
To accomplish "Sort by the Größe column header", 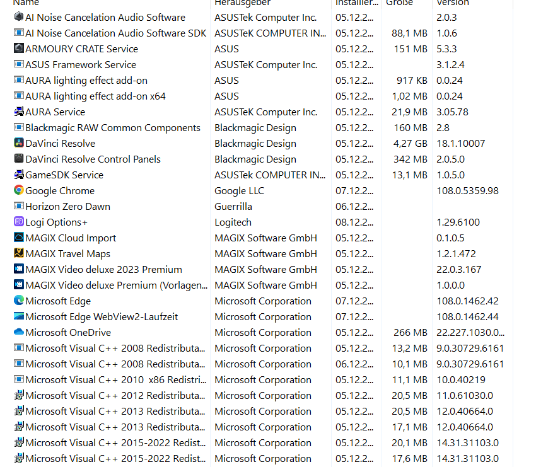I will [399, 3].
